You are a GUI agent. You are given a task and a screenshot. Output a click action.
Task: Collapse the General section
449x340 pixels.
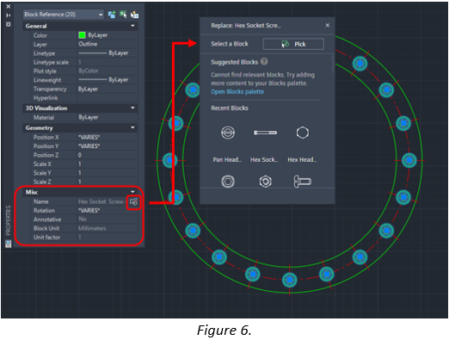[x=132, y=26]
